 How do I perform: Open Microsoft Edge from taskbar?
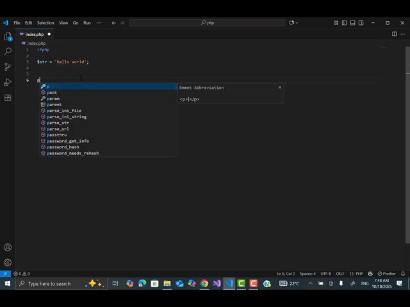tap(142, 283)
